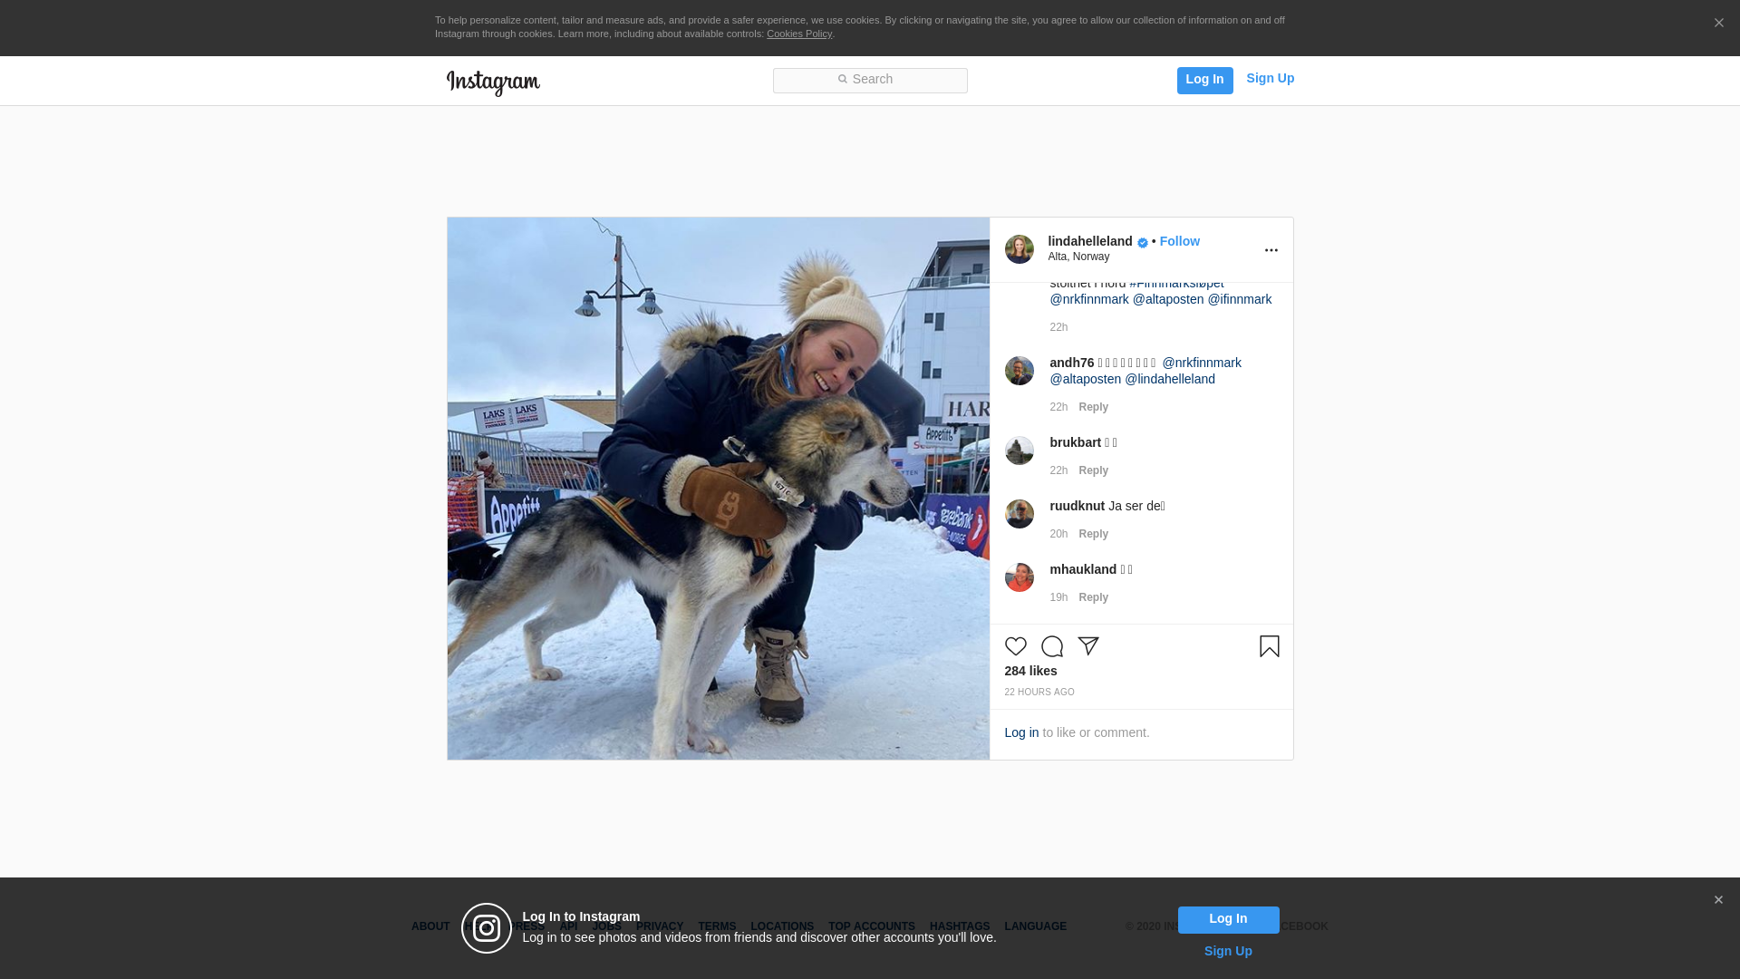Click the 22 HOURS AGO timestamp
This screenshot has width=1740, height=979.
click(x=1039, y=693)
